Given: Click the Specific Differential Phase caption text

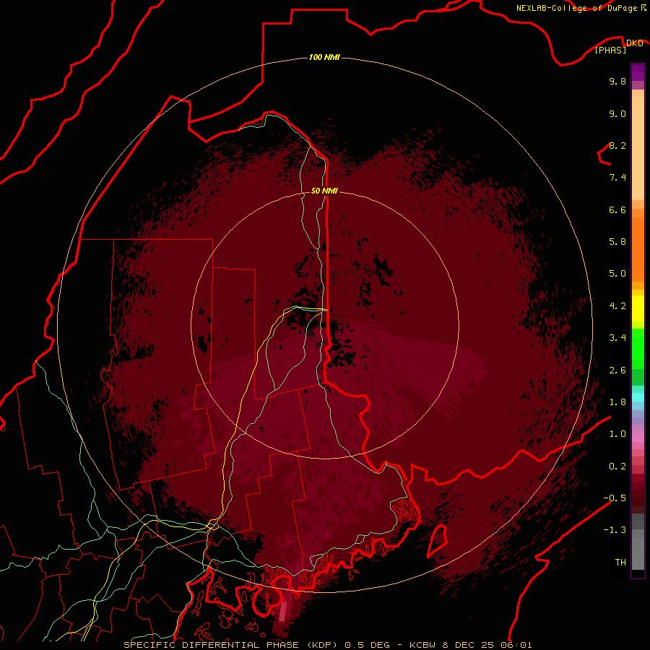Looking at the screenshot, I should point(327,645).
